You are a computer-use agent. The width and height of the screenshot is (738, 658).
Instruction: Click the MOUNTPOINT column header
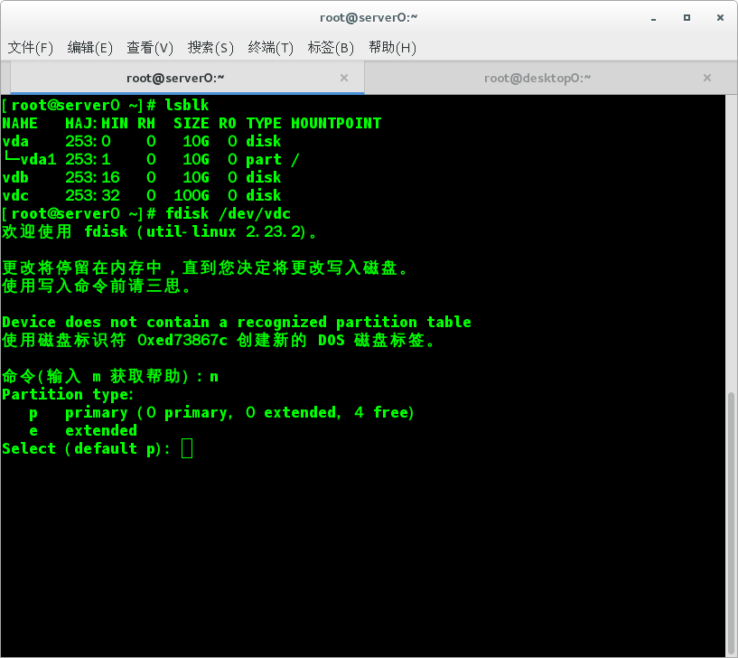point(336,124)
